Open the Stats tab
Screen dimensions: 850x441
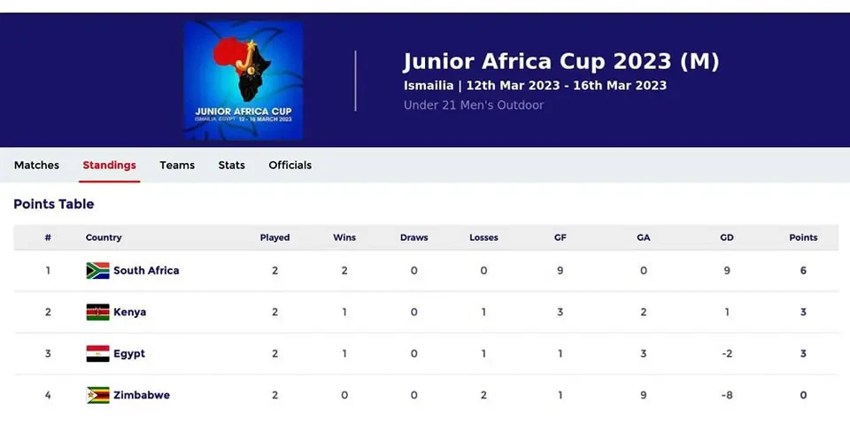(x=232, y=166)
